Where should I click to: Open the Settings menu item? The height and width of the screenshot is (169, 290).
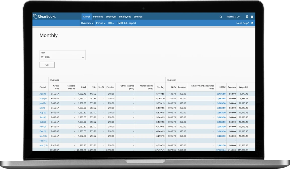tap(138, 17)
